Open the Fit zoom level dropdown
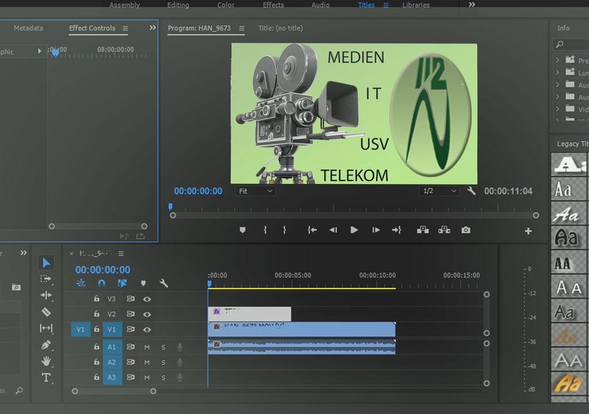The image size is (589, 414). click(255, 191)
